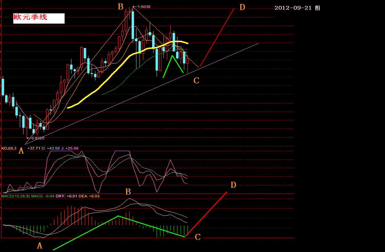This screenshot has width=385, height=252.
Task: Click the red 欧元季线 chart title label
Action: click(30, 17)
